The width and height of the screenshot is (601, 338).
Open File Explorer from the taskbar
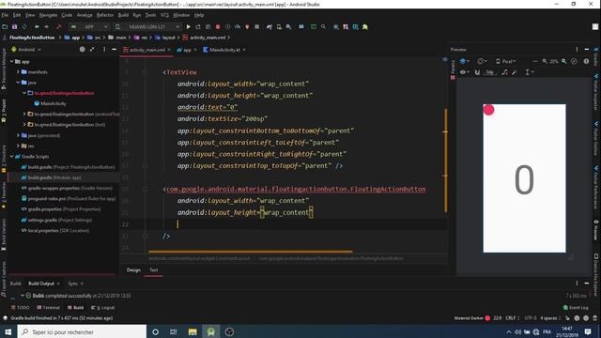pyautogui.click(x=193, y=331)
